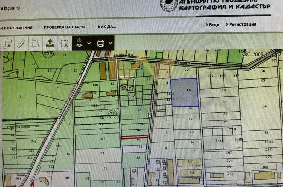Click the Вход login link
The width and height of the screenshot is (283, 187).
click(212, 25)
